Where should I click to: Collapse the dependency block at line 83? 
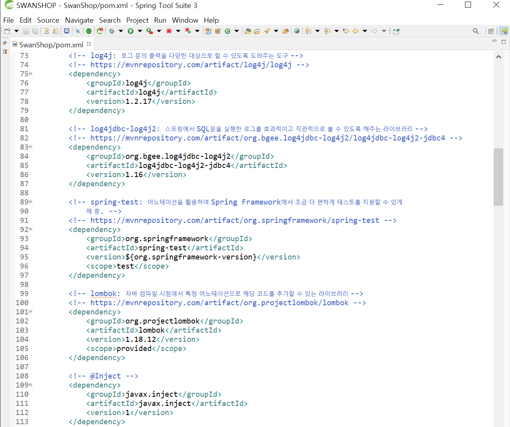click(x=31, y=147)
